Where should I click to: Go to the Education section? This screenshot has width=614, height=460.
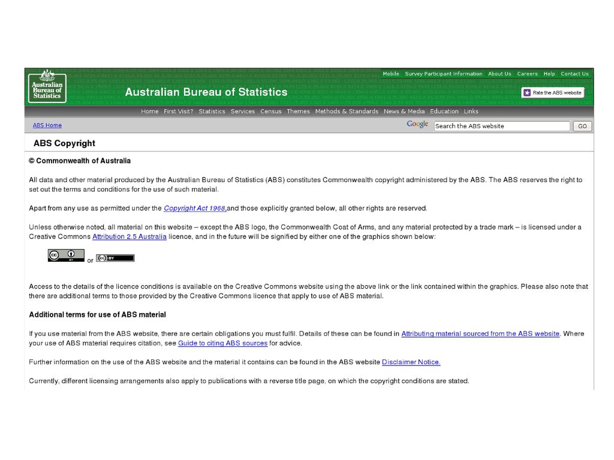pyautogui.click(x=444, y=111)
